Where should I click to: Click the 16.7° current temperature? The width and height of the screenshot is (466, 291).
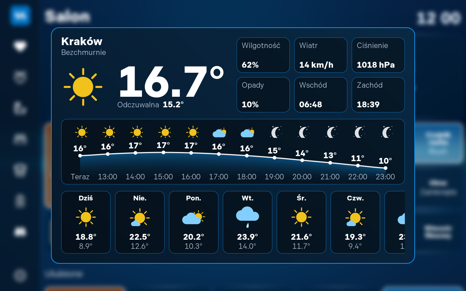tap(171, 82)
